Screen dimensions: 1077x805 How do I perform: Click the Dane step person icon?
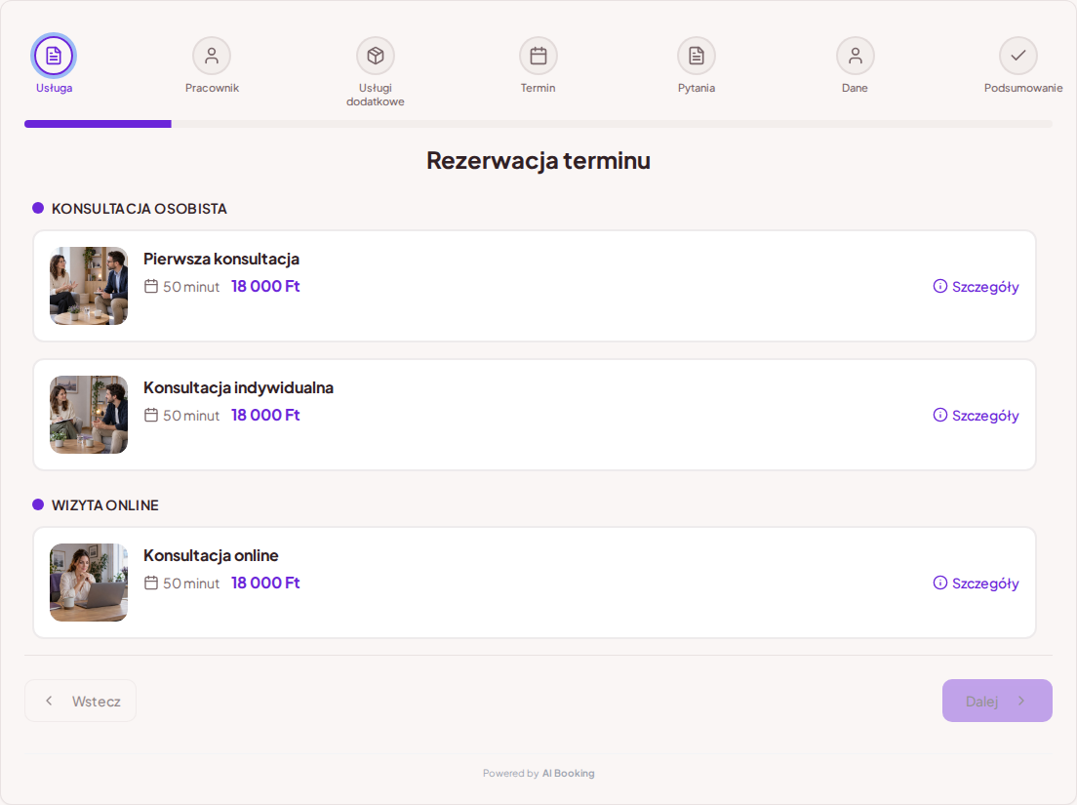click(856, 56)
